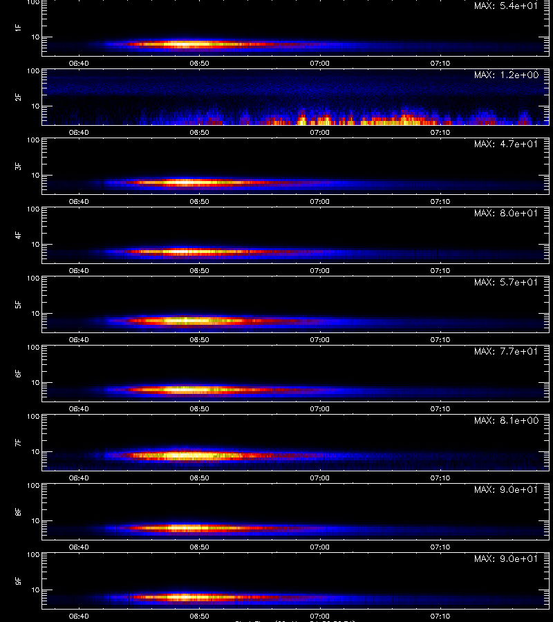
Task: Select the MAX: 9.0e+01 readout in panel 9F
Action: pyautogui.click(x=506, y=558)
